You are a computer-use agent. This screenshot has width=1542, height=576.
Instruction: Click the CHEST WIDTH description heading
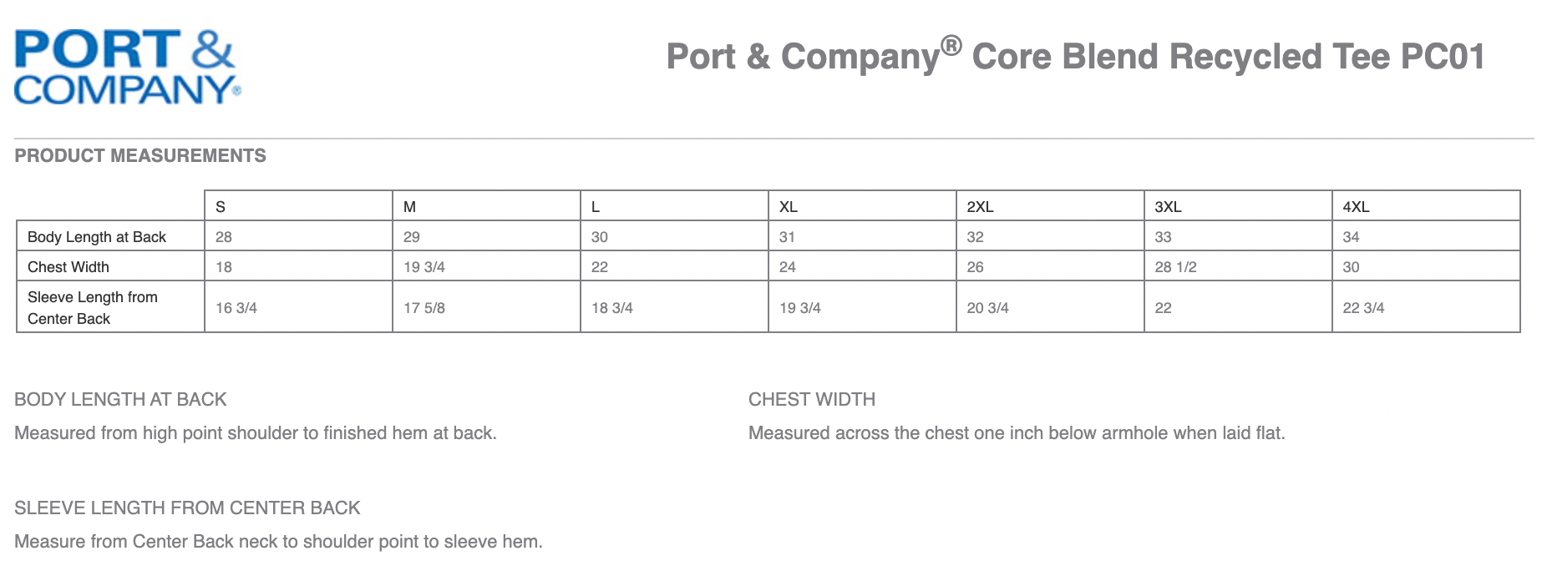pos(812,400)
